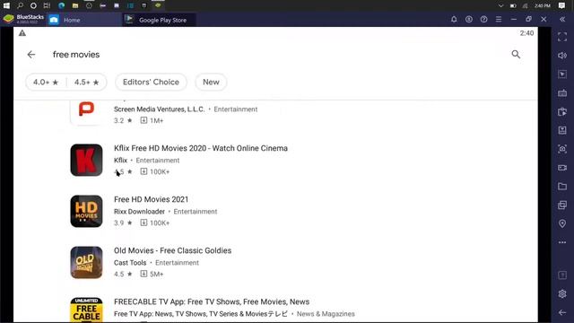Image resolution: width=574 pixels, height=323 pixels.
Task: Click the Kflix red K app icon
Action: [86, 160]
